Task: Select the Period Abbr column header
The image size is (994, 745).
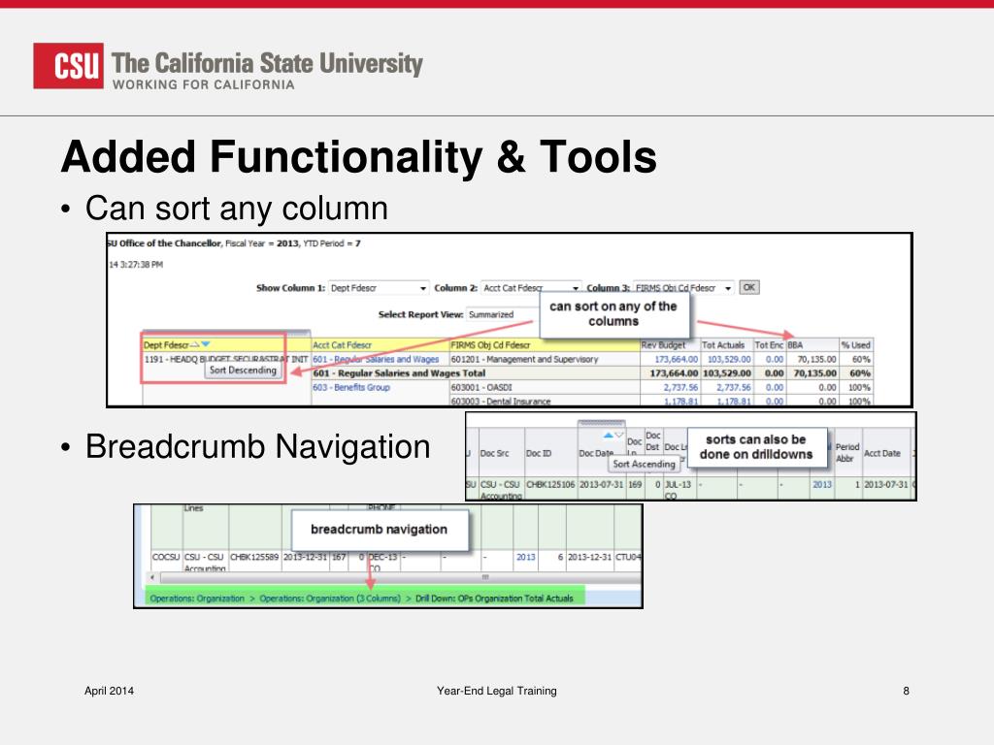Action: [x=846, y=452]
